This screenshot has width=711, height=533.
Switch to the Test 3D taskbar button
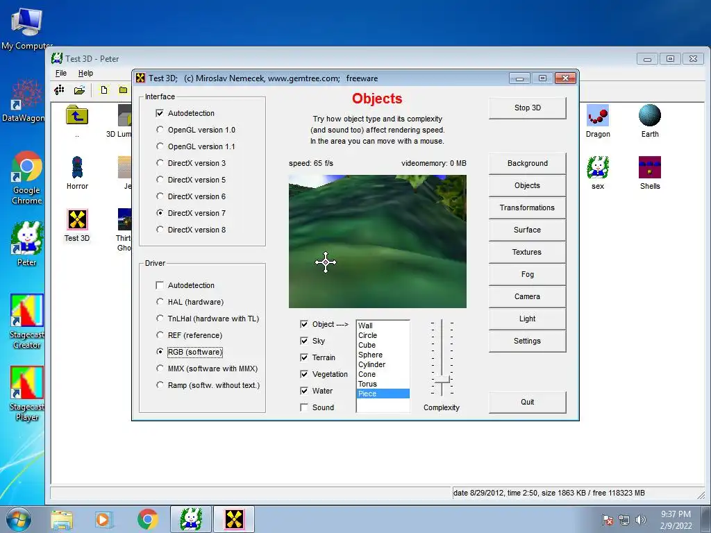click(234, 519)
